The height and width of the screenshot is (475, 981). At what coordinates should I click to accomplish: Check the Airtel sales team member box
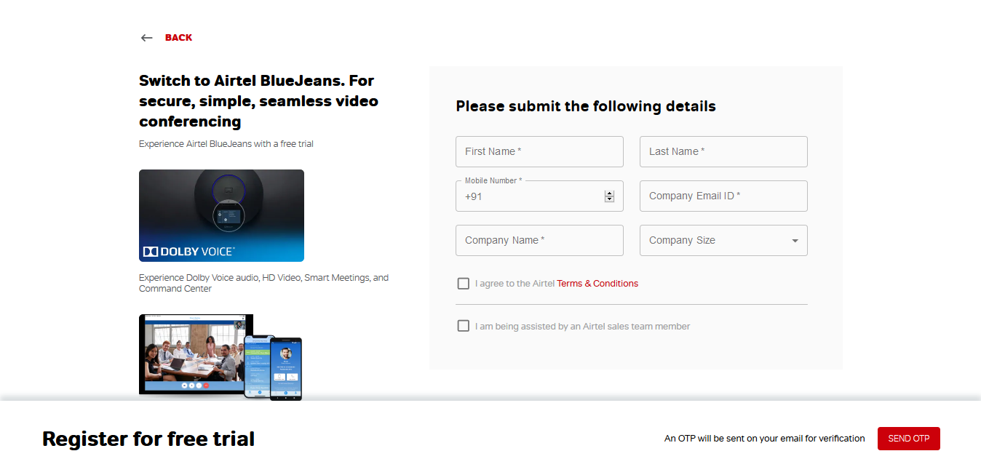coord(463,326)
